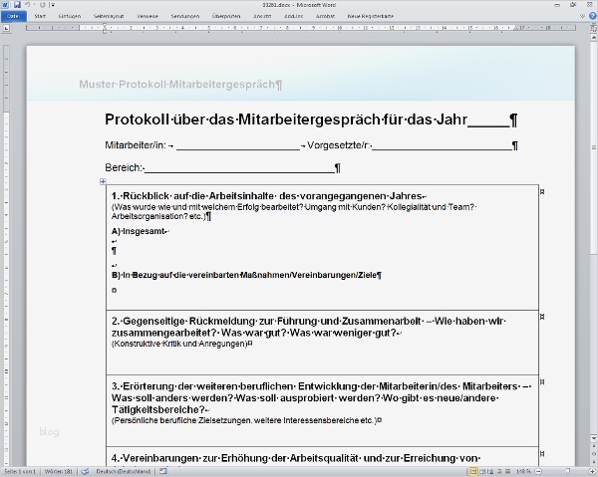598x477 pixels.
Task: Click the proofing check icon in the status bar
Action: pos(86,472)
